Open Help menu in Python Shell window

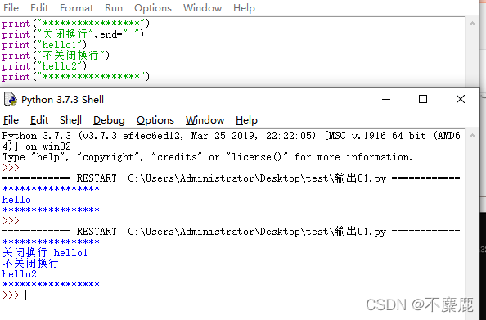[x=246, y=120]
